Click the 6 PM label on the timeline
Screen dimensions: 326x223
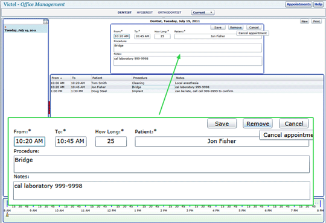(x=268, y=210)
